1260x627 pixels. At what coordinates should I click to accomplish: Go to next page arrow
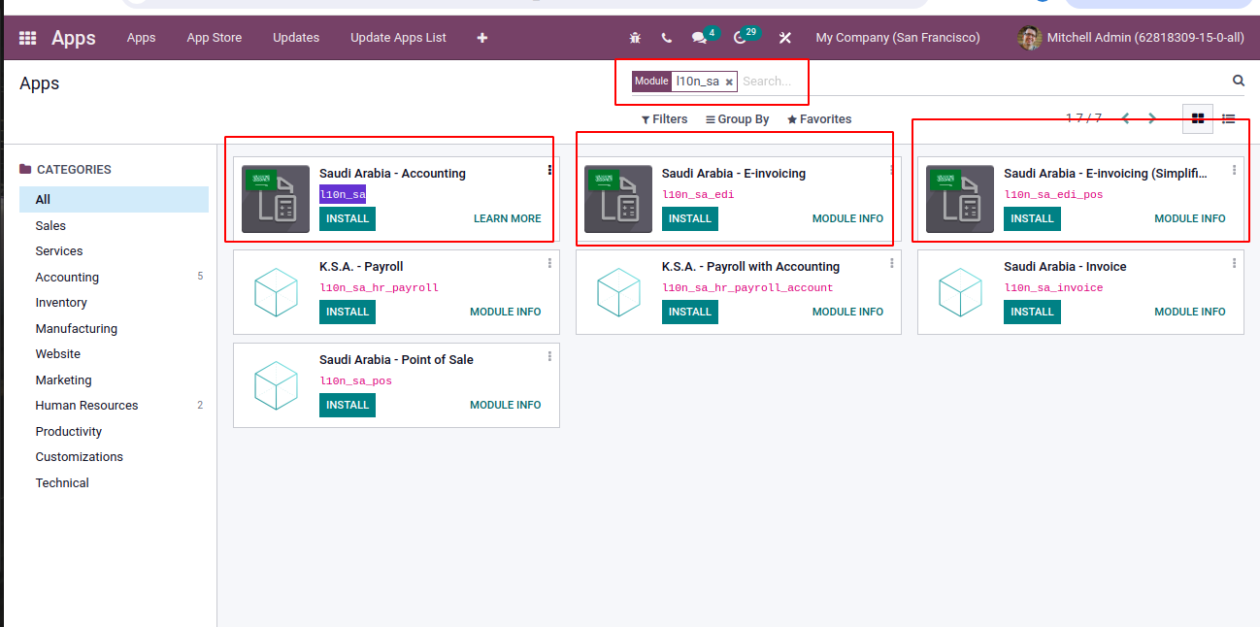[x=1152, y=118]
